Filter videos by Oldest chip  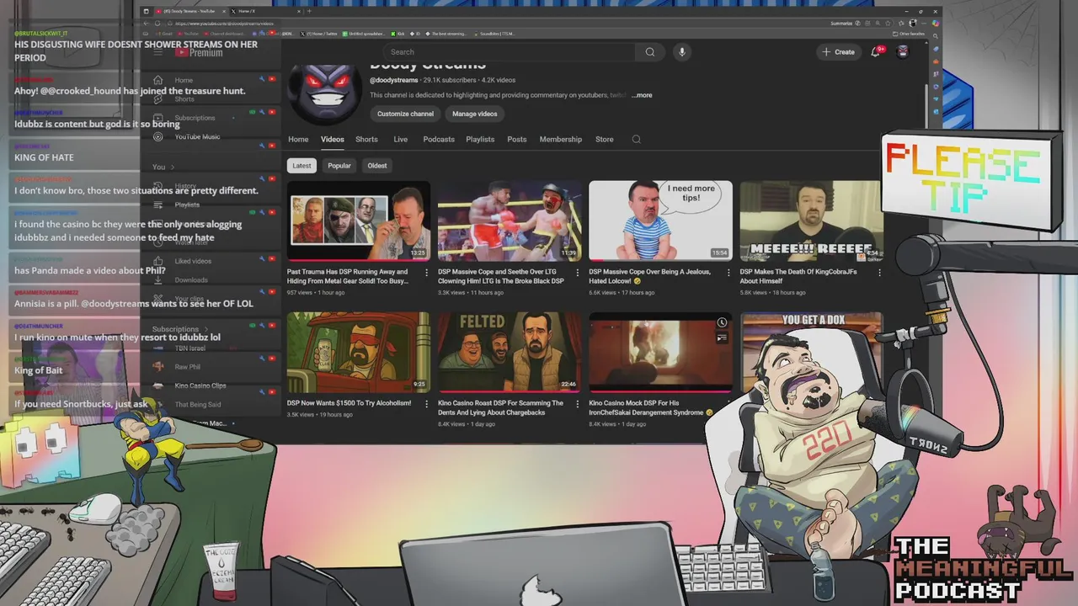[x=377, y=166]
